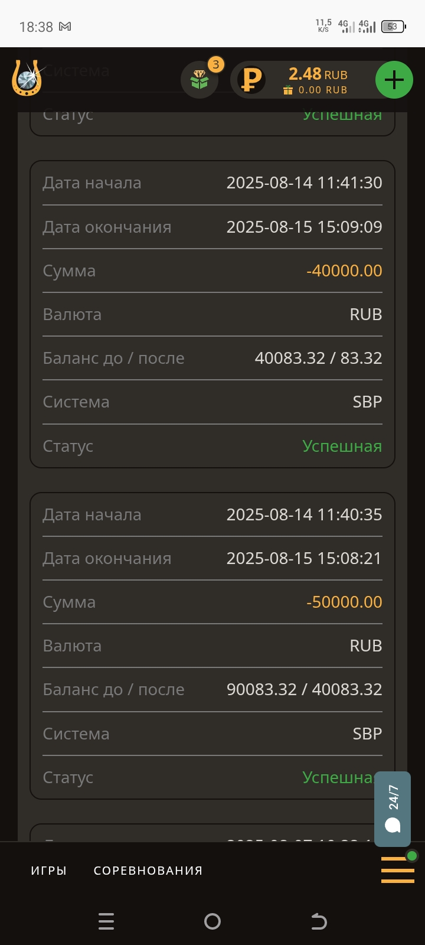Tap the 0.00 RUB bonus balance
425x945 pixels.
pyautogui.click(x=322, y=90)
